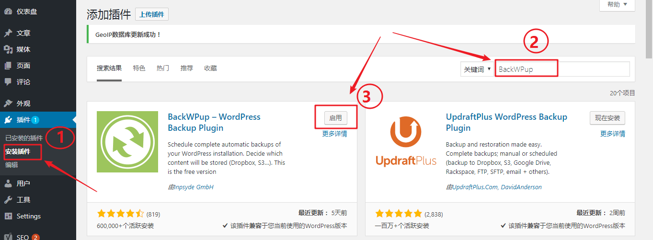Open the 仪表盘 dashboard icon
The image size is (653, 240).
coord(8,11)
